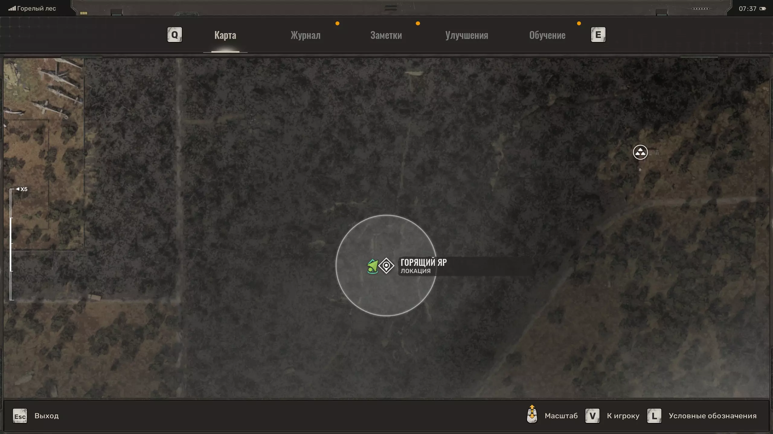Open the Обучение tab
This screenshot has width=773, height=434.
pyautogui.click(x=547, y=35)
